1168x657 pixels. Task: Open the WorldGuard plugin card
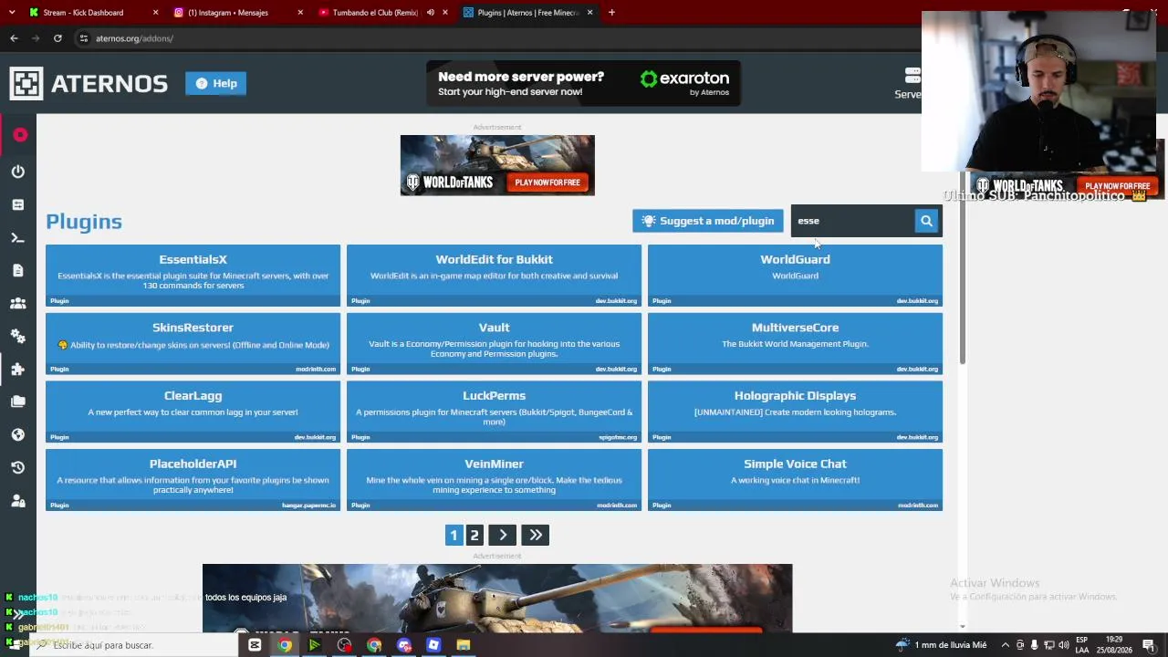pos(795,276)
